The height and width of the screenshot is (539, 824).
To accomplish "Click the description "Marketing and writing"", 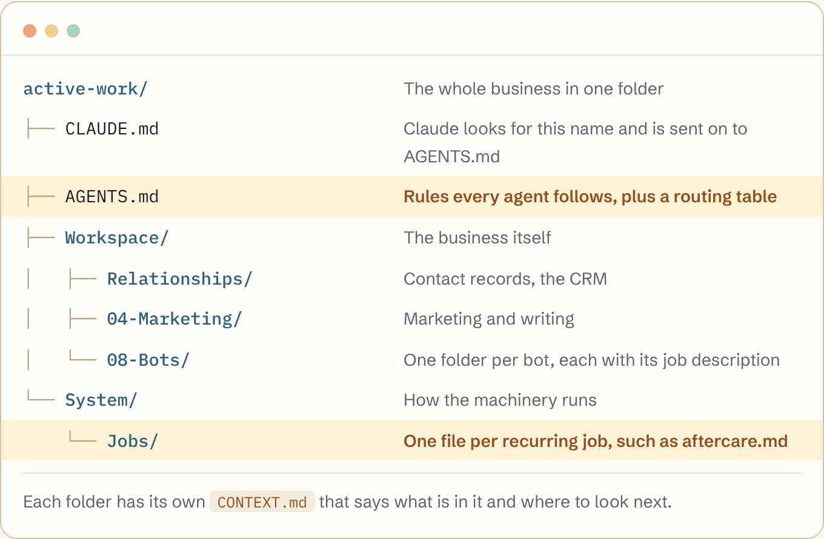I will point(489,319).
